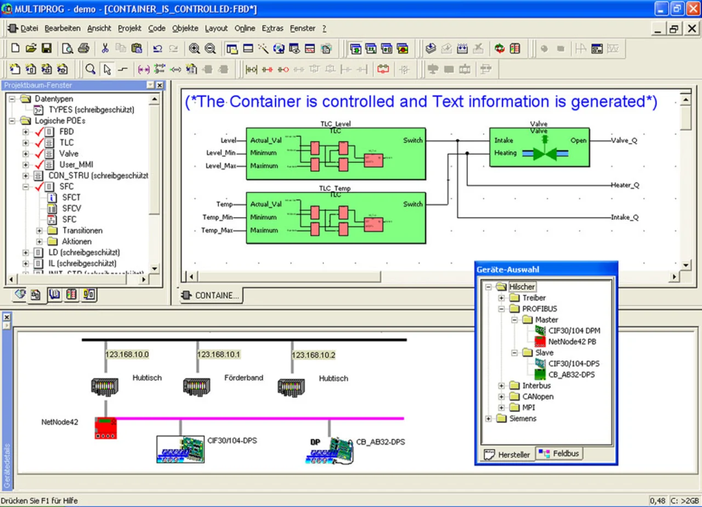This screenshot has height=507, width=702.
Task: Toggle the project tree window toolbar button
Action: [x=231, y=48]
